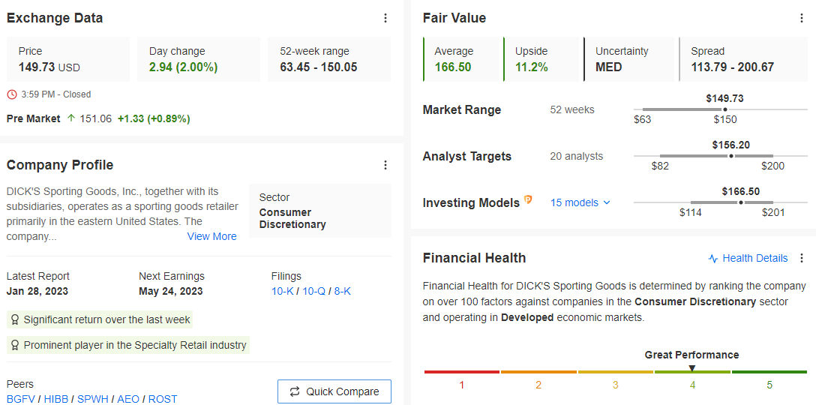Image resolution: width=816 pixels, height=405 pixels.
Task: Click the Great Performance triangle marker
Action: coord(691,368)
